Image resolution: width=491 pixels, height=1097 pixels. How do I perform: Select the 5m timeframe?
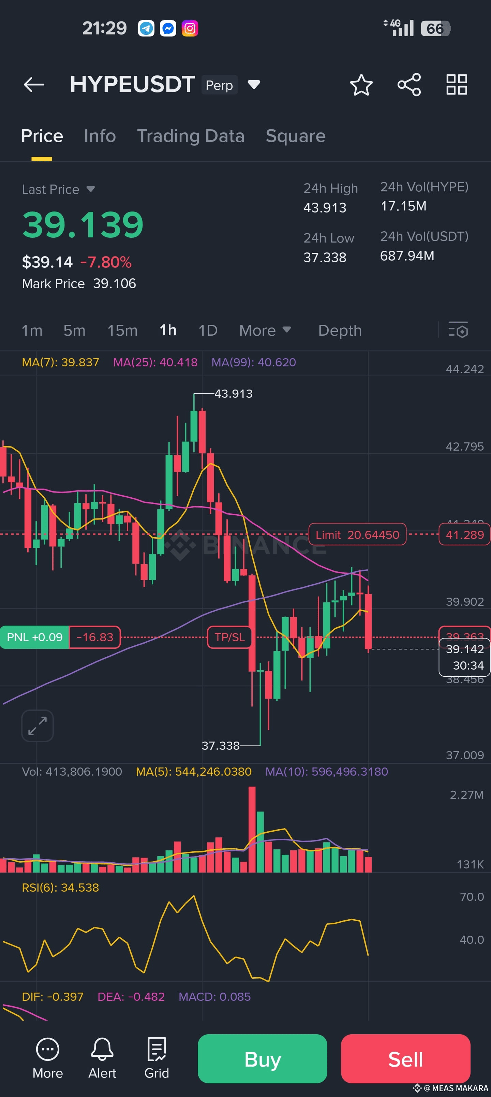74,331
